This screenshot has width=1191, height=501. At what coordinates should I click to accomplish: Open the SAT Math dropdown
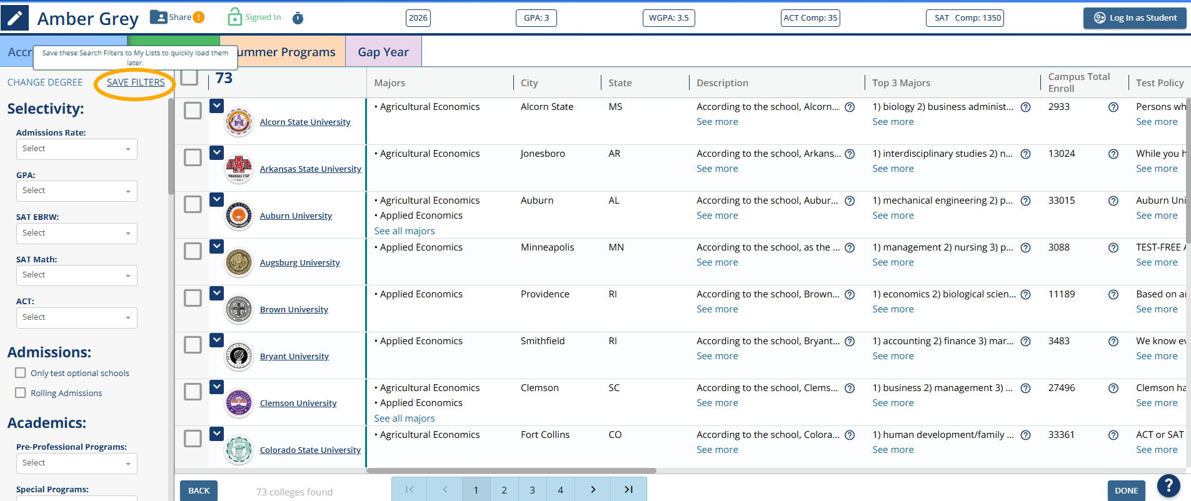coord(76,275)
